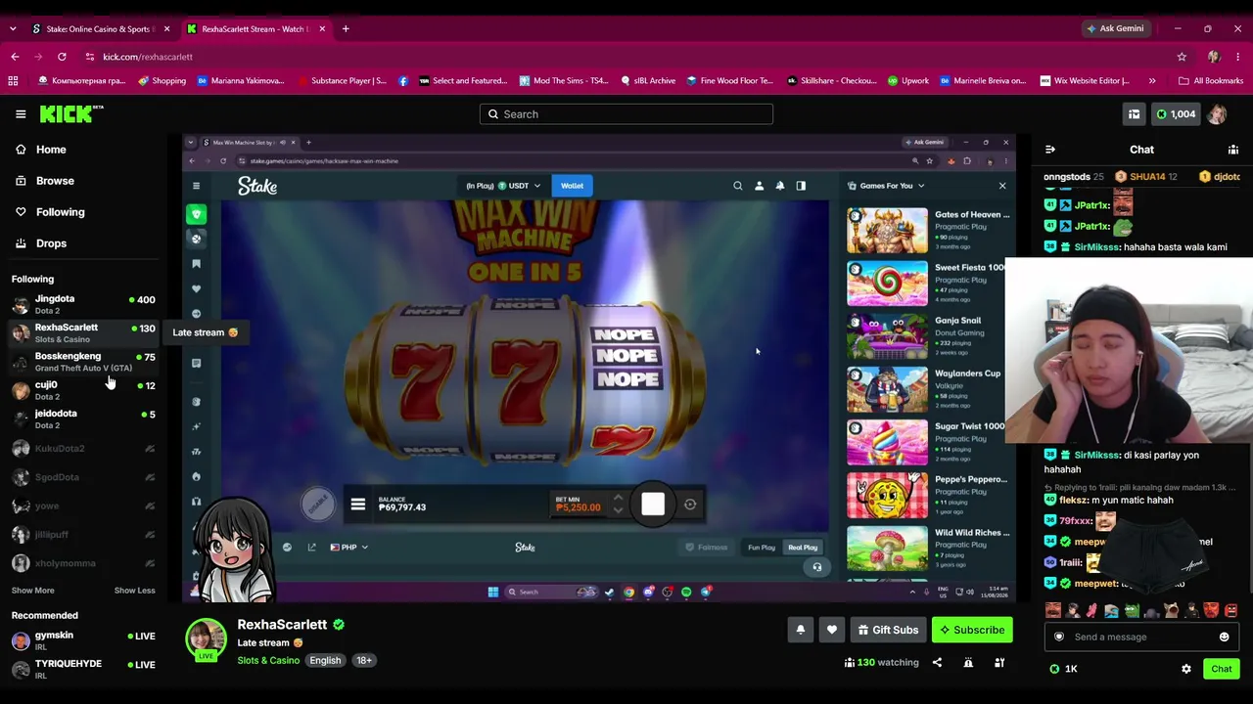Viewport: 1253px width, 704px height.
Task: Click the Send a message input
Action: 1141,637
